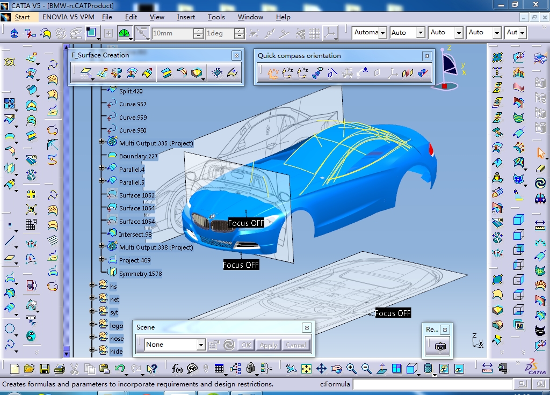Expand the logo geometrical set
This screenshot has height=395, width=550.
[92, 324]
